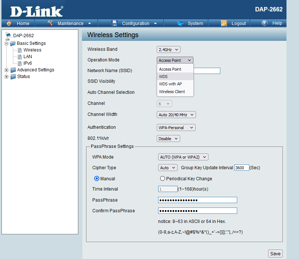Click the Home menu item

23,24
